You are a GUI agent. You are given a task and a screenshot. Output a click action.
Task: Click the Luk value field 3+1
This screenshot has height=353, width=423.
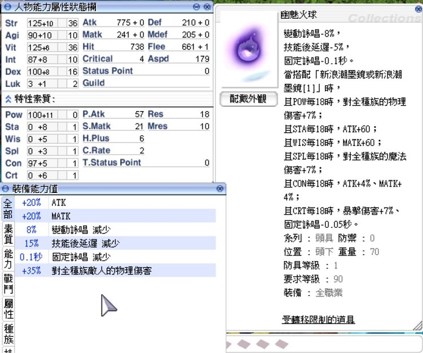pos(42,84)
